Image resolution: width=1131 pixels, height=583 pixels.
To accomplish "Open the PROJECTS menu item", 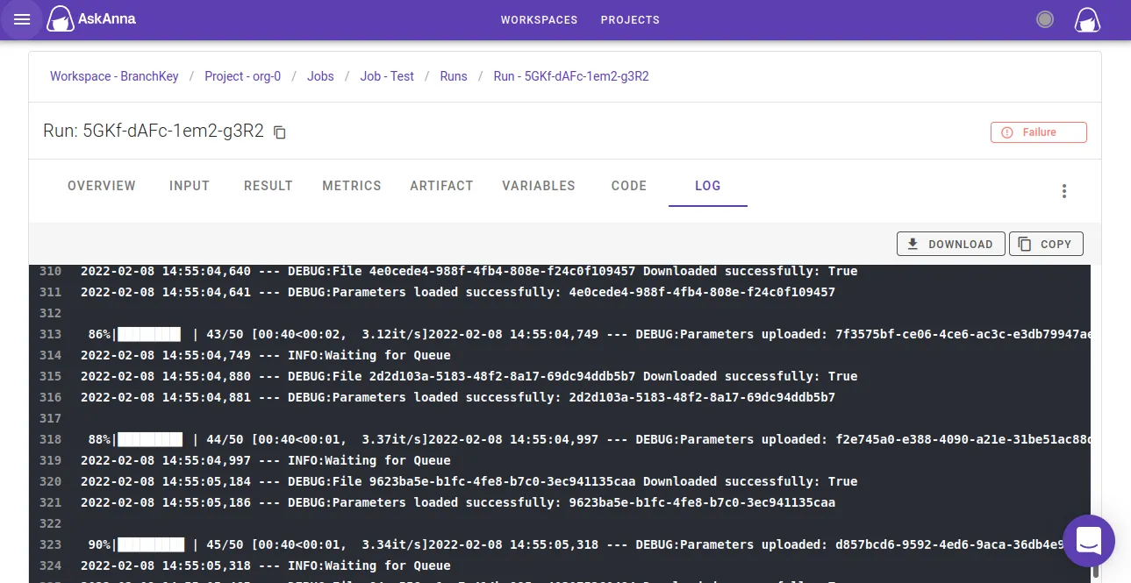I will click(x=630, y=19).
